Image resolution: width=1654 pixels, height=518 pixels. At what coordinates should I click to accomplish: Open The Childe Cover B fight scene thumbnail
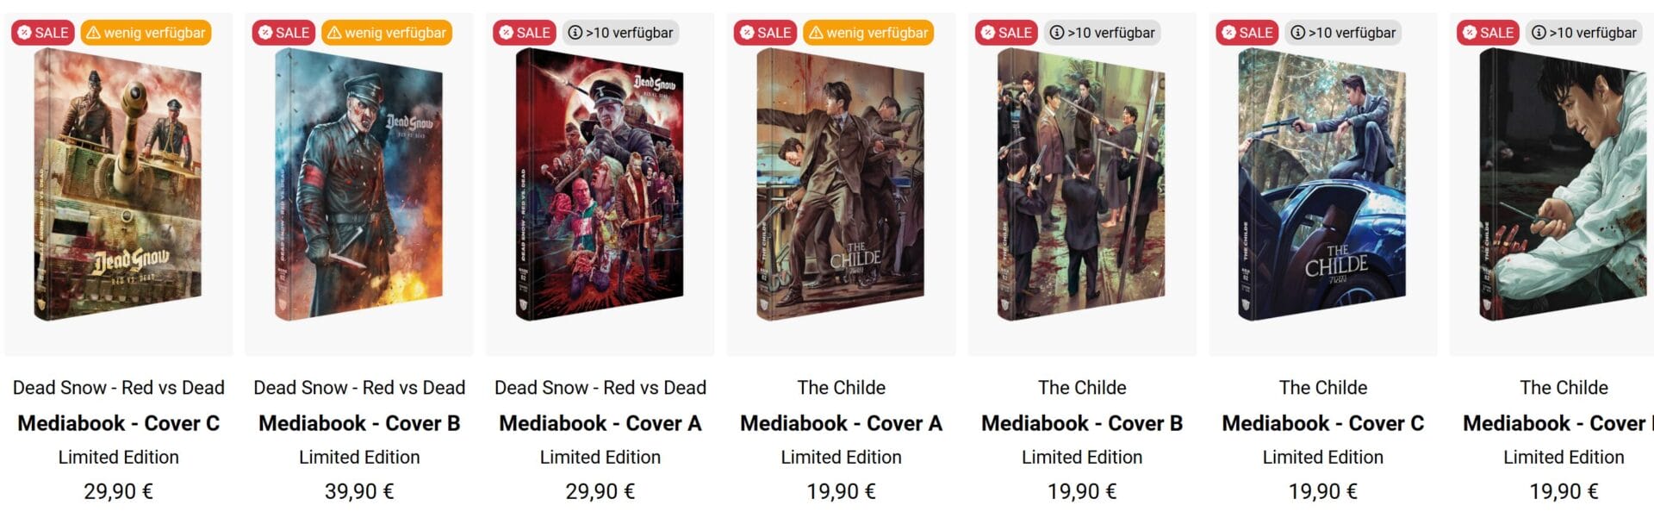click(1082, 184)
